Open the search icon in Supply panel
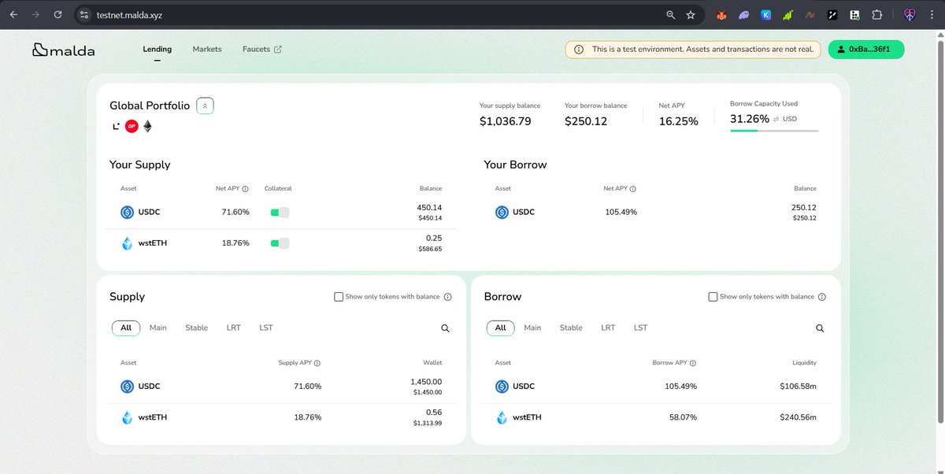The width and height of the screenshot is (945, 474). [445, 328]
